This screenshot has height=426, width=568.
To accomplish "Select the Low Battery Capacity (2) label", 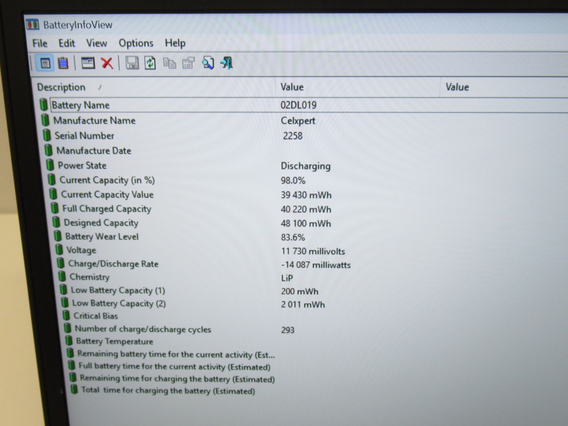I will 119,303.
